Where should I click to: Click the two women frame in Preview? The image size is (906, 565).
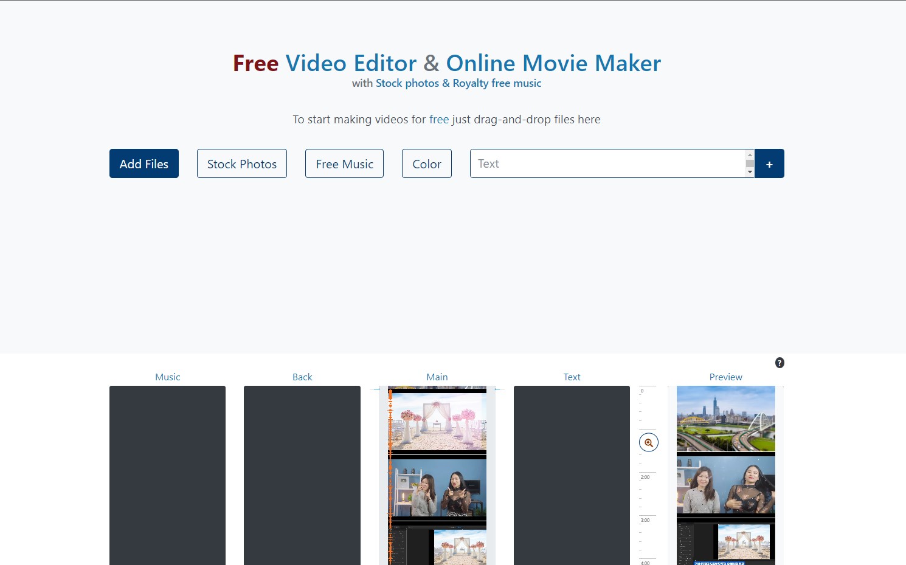coord(725,485)
